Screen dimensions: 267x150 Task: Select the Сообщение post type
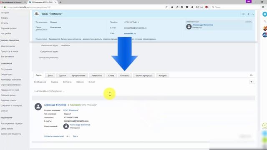[40, 82]
